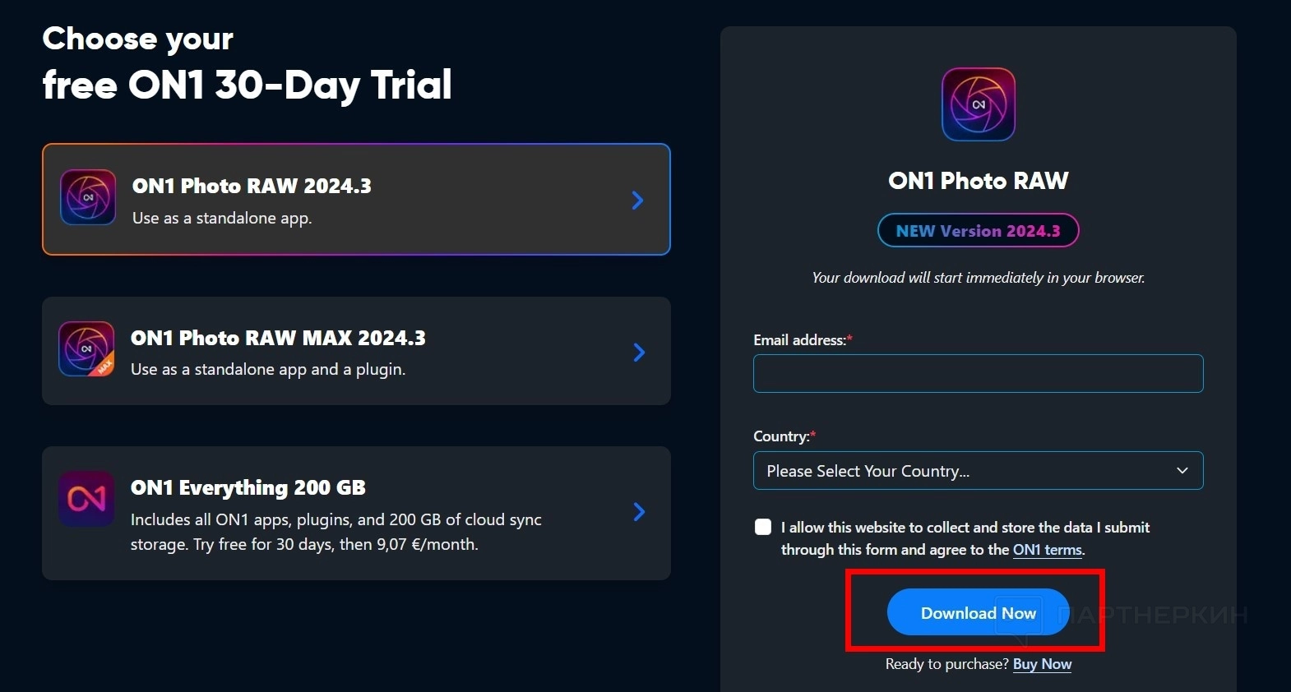Image resolution: width=1291 pixels, height=692 pixels.
Task: Click the ON1 Photo RAW 2024.3 card icon
Action: [x=88, y=197]
